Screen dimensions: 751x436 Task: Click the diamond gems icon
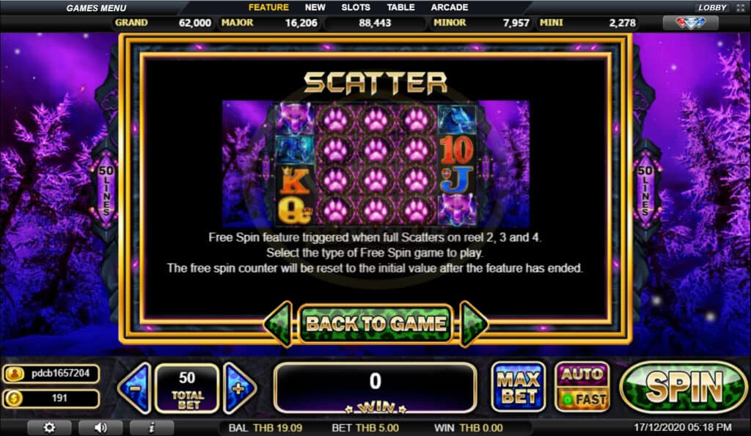(x=690, y=23)
